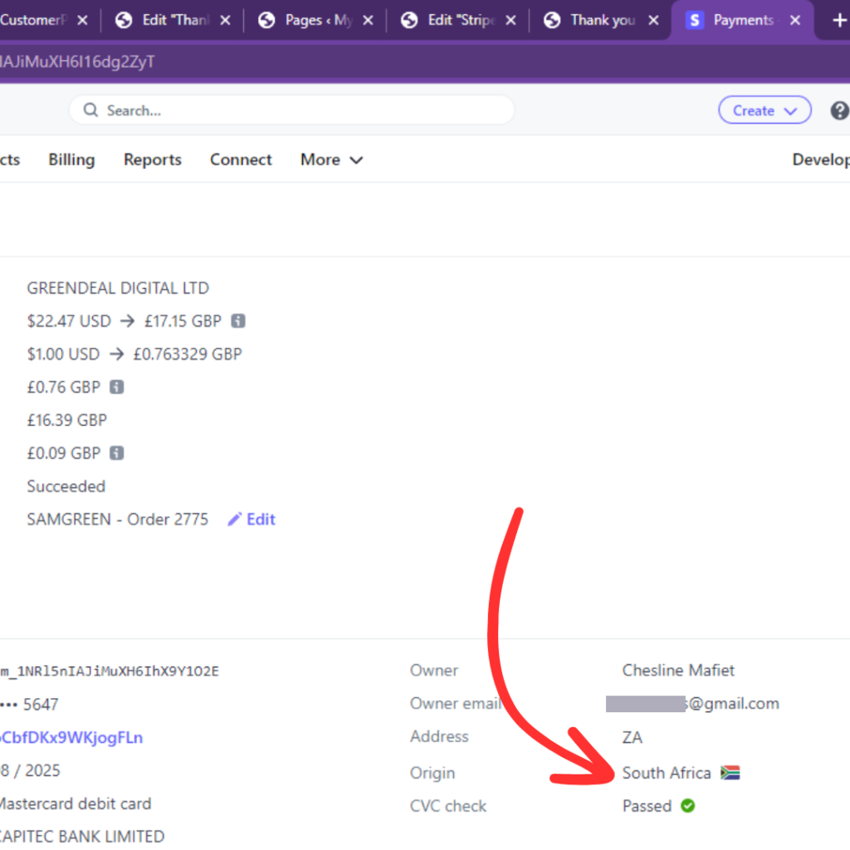850x850 pixels.
Task: Click the pencil icon beside Edit
Action: 234,520
